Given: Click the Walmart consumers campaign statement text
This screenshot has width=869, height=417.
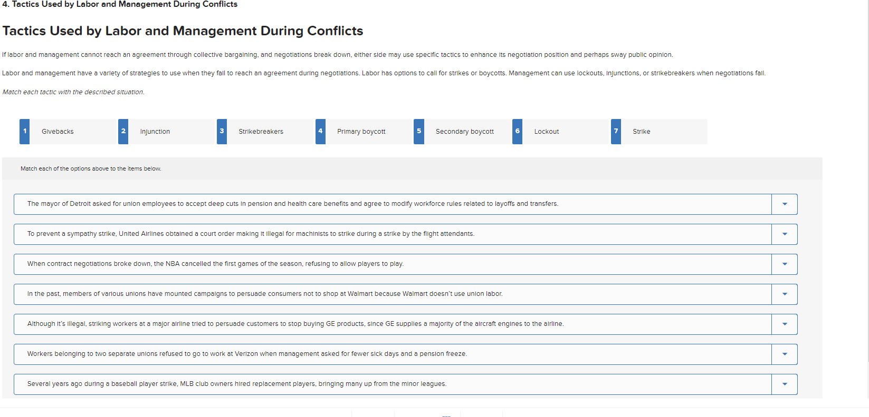Looking at the screenshot, I should pos(265,294).
